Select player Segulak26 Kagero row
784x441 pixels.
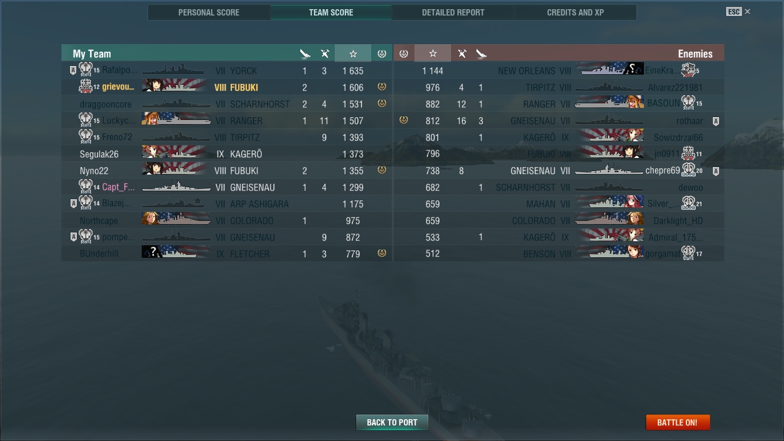pyautogui.click(x=227, y=154)
